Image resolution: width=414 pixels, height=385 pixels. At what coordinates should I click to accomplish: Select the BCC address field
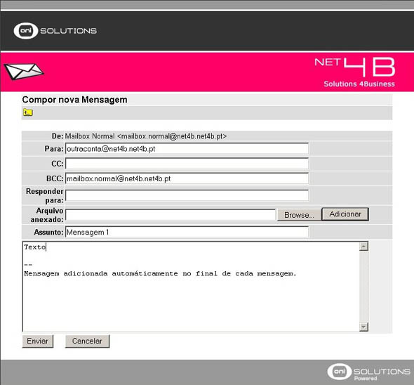coord(187,178)
